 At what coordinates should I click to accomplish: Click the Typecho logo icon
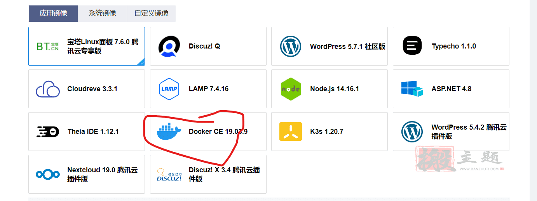412,46
